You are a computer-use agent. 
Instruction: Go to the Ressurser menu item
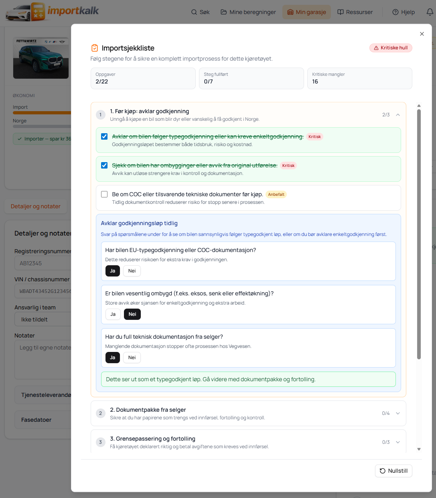tap(355, 12)
